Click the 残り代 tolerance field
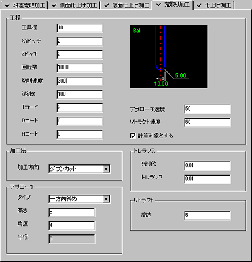The image size is (252, 262). tap(207, 166)
